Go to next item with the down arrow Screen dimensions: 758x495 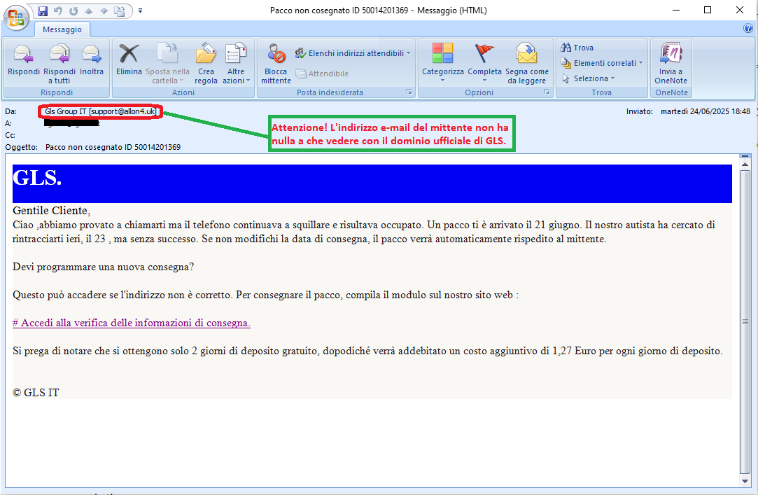click(104, 11)
